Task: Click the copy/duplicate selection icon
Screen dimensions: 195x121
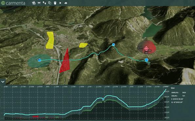Action: (x=50, y=3)
